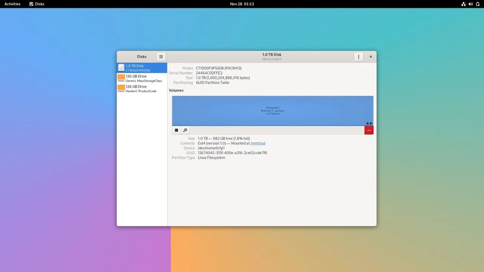This screenshot has width=484, height=272.
Task: Select the 1.0 TB CT1000P3PSSD8 disk
Action: coord(142,68)
